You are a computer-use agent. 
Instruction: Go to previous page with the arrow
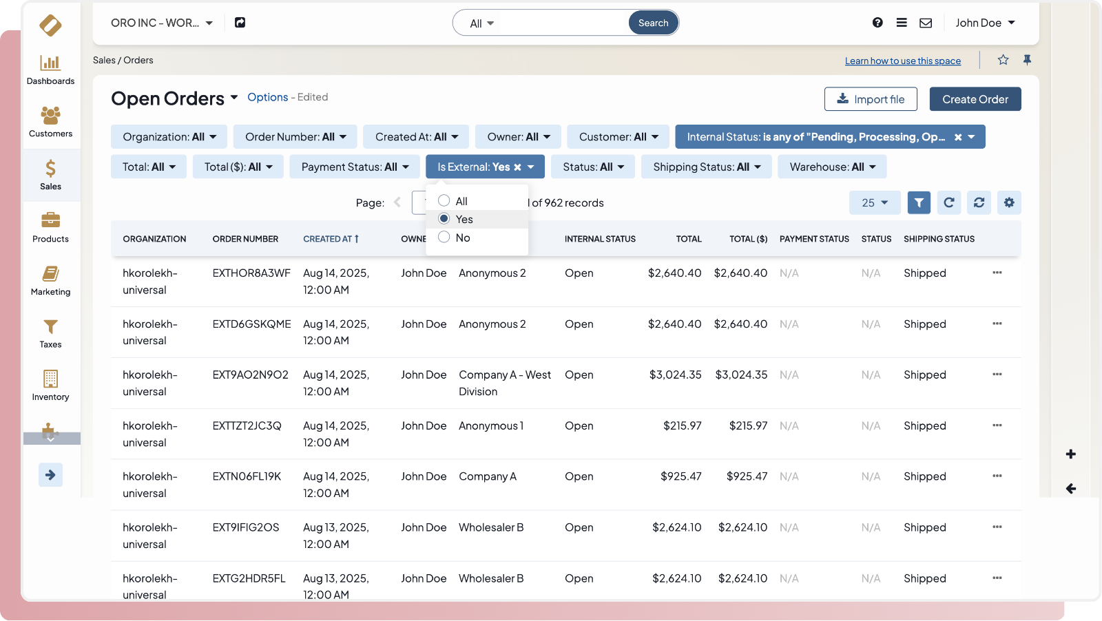tap(397, 202)
